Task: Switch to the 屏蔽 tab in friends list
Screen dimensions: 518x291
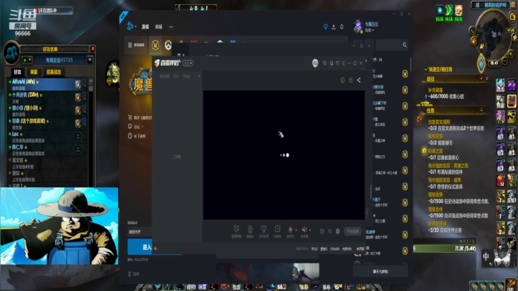Action: pos(34,72)
